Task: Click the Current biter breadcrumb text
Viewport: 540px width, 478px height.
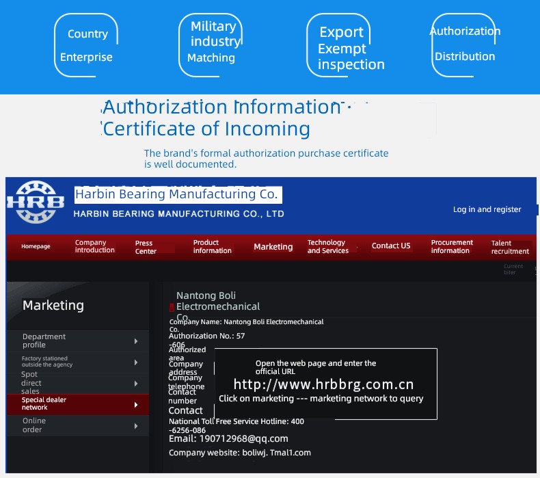Action: pos(513,269)
